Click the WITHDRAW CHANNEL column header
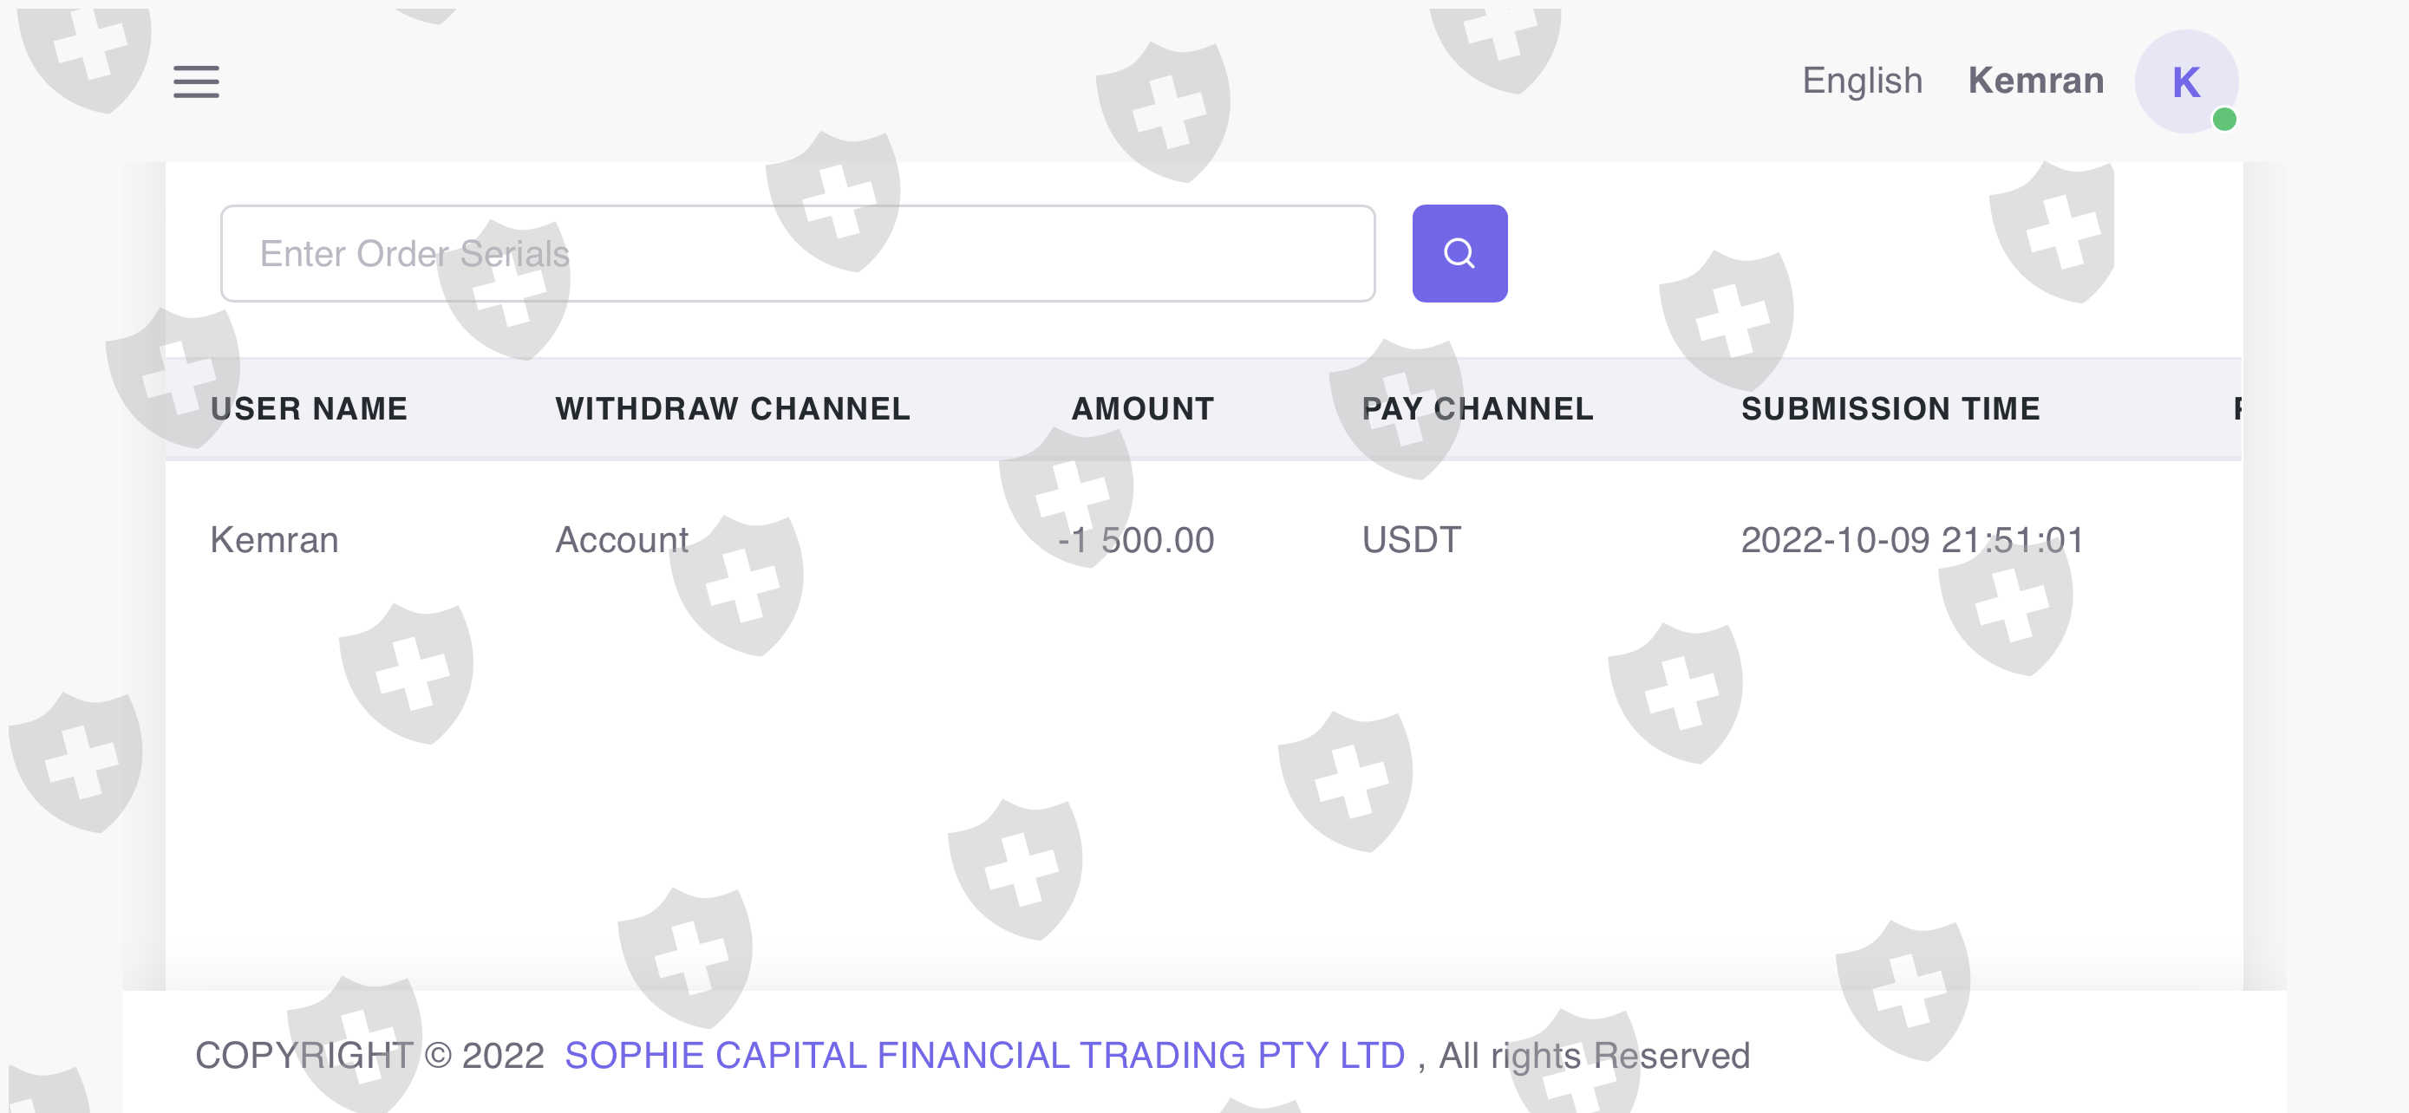 732,408
